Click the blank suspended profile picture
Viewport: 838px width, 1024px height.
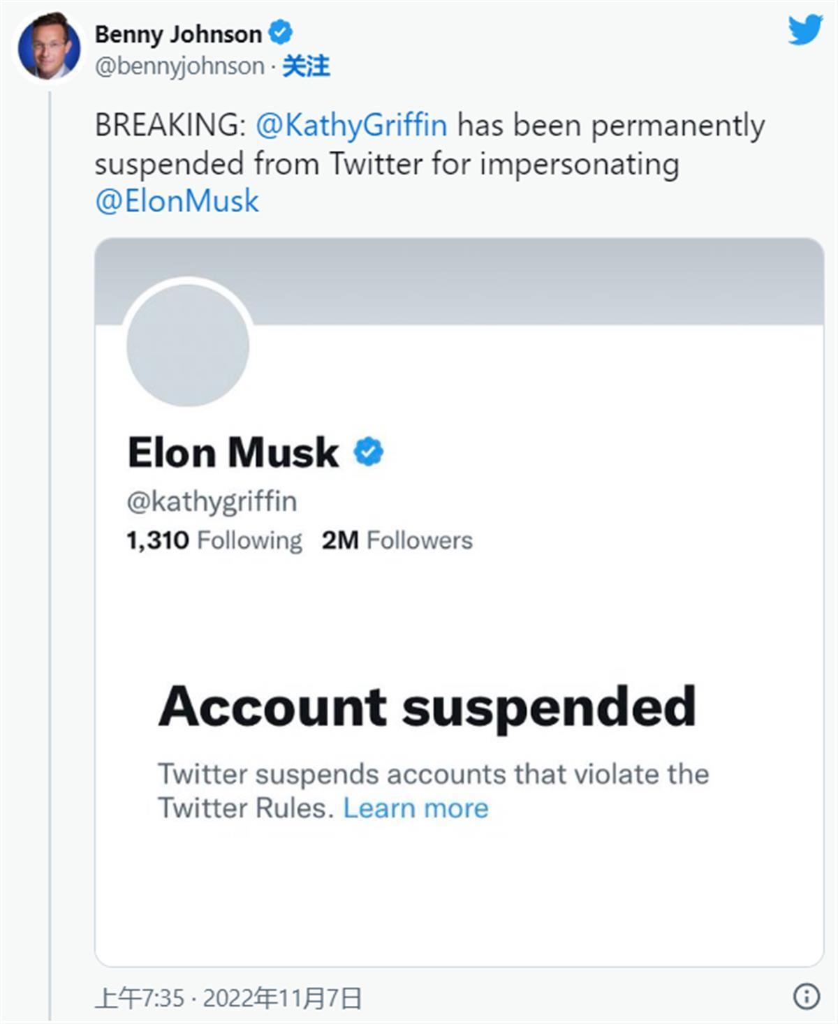[188, 345]
